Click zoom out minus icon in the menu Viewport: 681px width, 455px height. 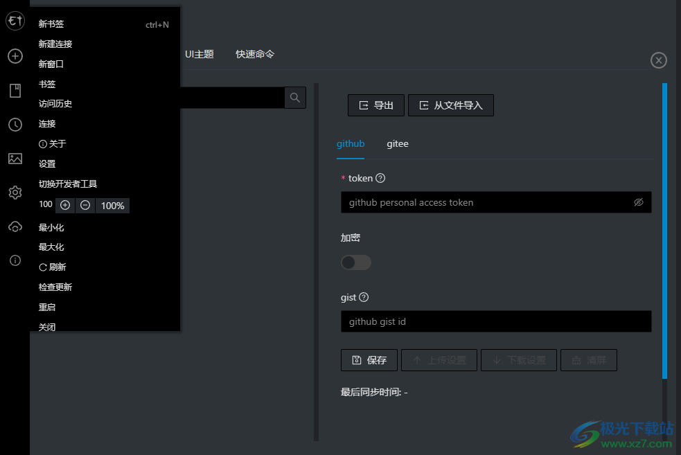(85, 206)
